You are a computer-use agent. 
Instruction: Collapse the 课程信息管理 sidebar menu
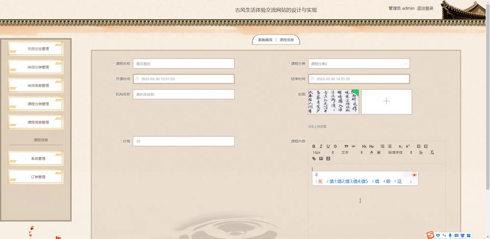(36, 122)
